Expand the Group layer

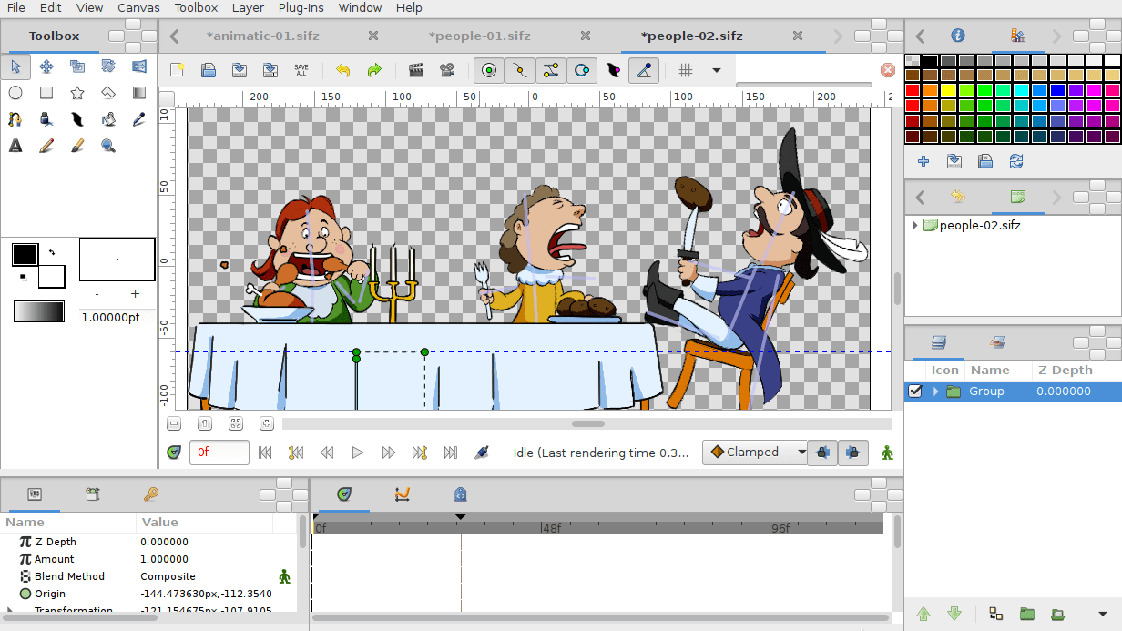tap(935, 392)
